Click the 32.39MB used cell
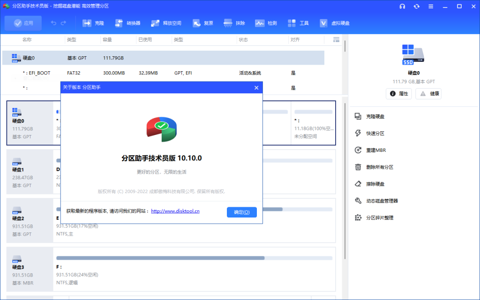 tap(148, 73)
